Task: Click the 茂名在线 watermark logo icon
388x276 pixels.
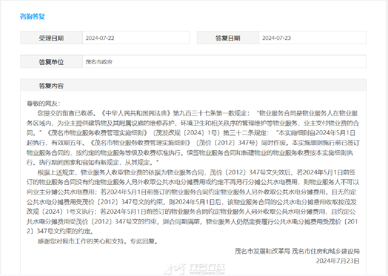Action: pyautogui.click(x=175, y=269)
